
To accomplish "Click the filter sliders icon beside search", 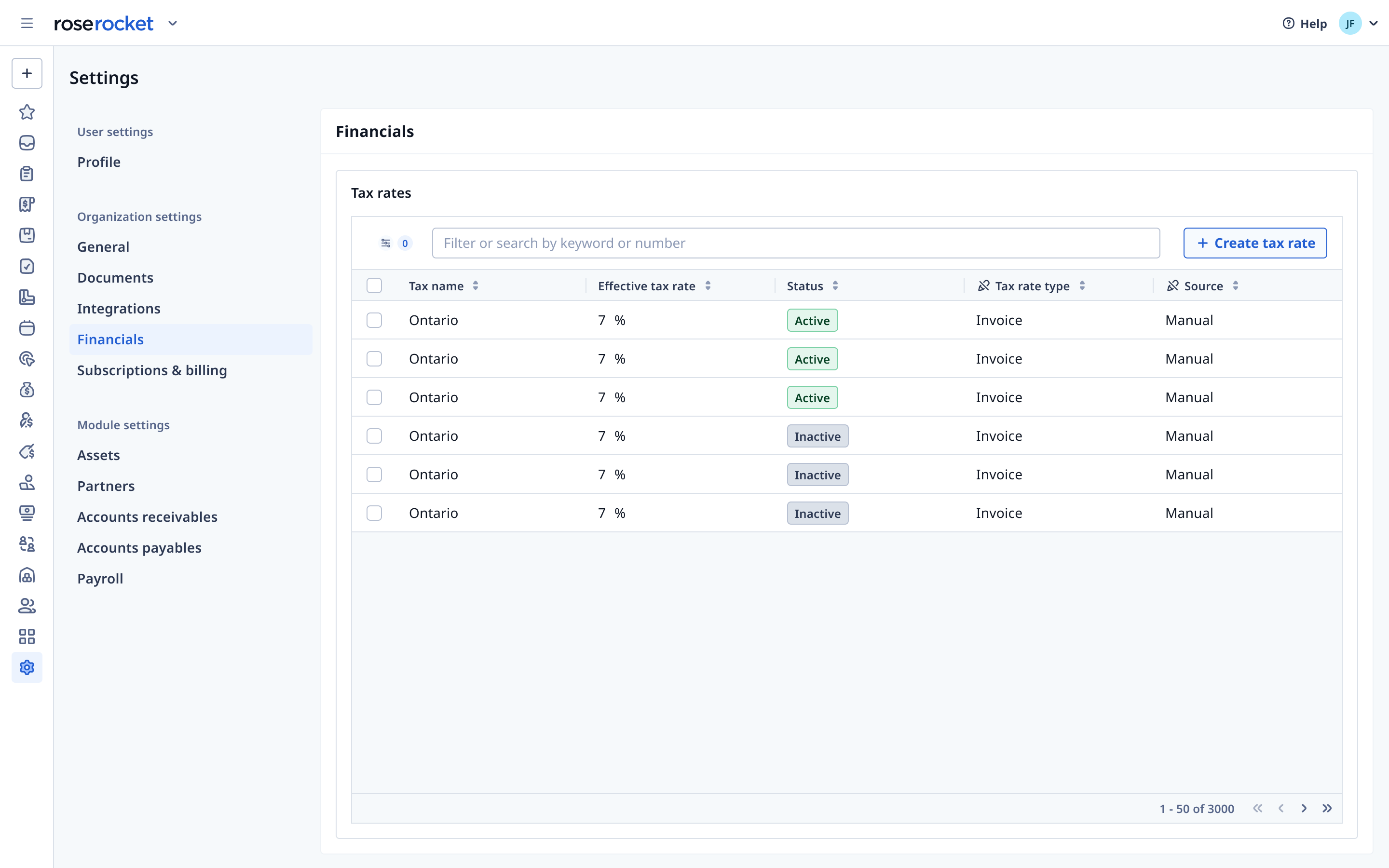I will [x=386, y=244].
